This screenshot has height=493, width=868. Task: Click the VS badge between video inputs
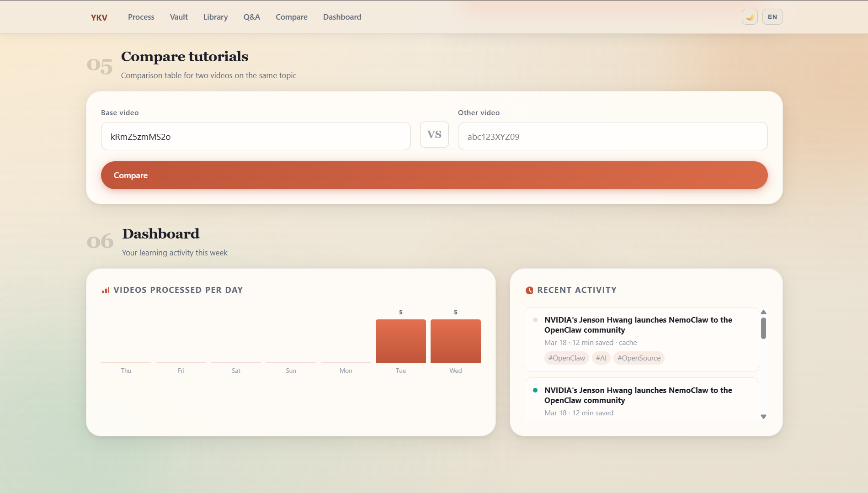(434, 134)
